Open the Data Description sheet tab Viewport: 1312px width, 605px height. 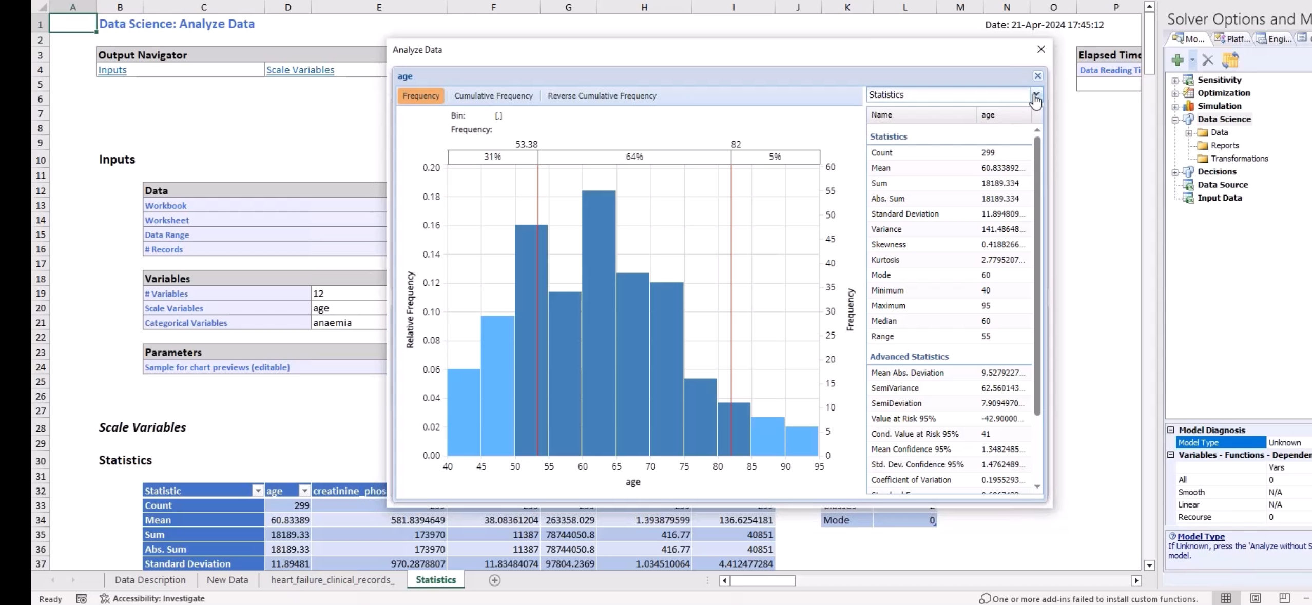tap(150, 580)
